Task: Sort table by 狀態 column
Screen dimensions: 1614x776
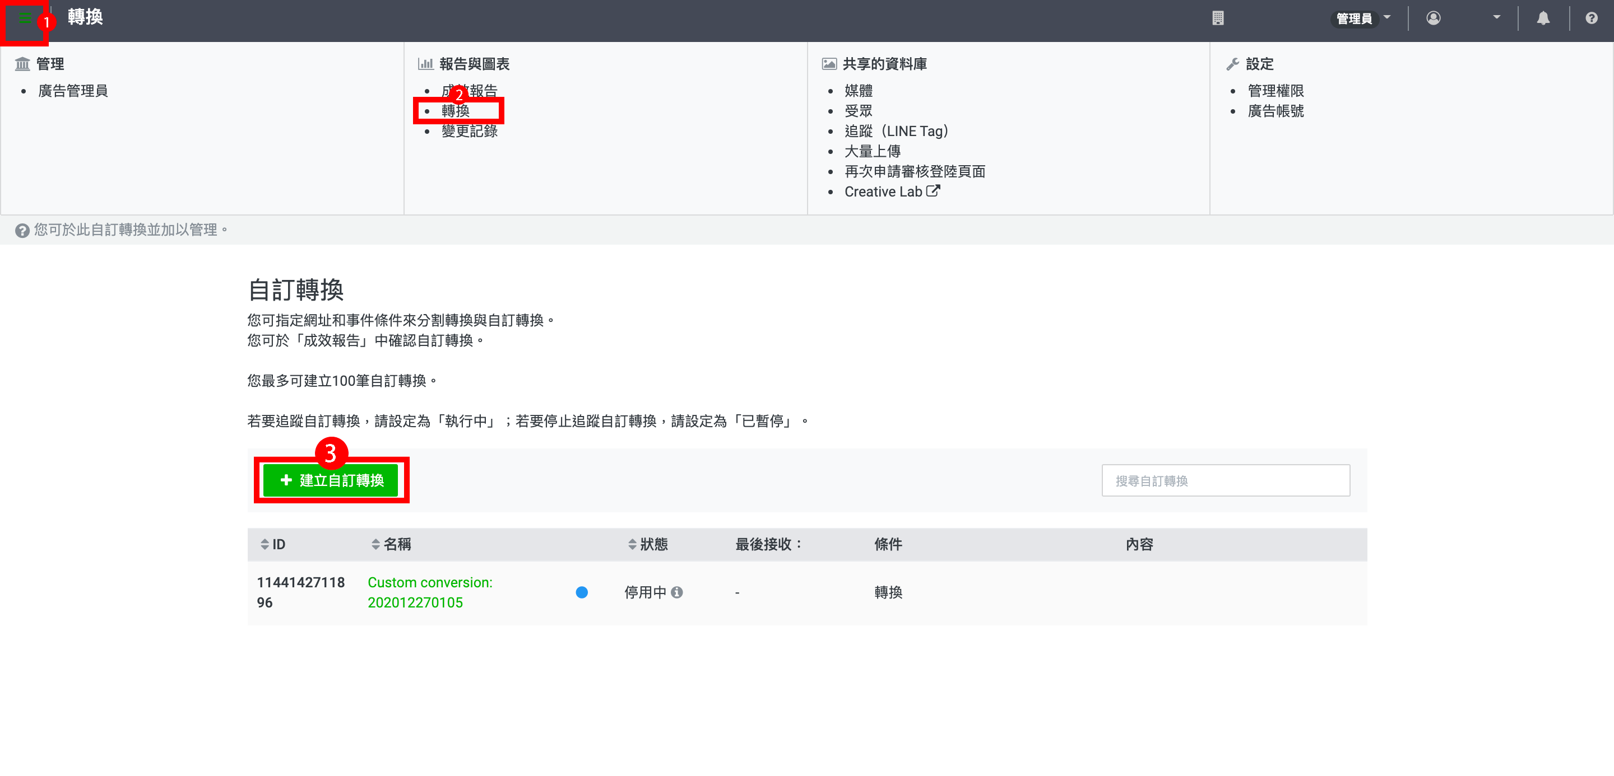Action: (x=632, y=544)
